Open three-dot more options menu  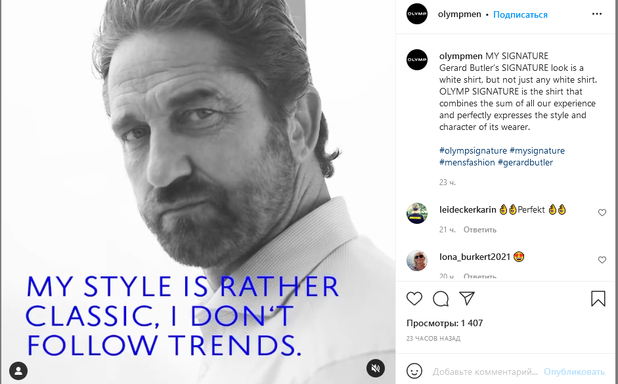(597, 14)
